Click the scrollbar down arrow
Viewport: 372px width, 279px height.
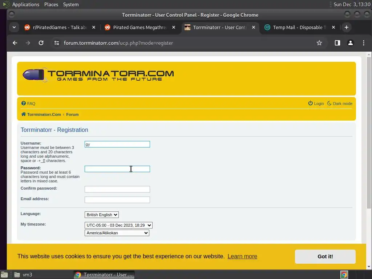(x=369, y=267)
